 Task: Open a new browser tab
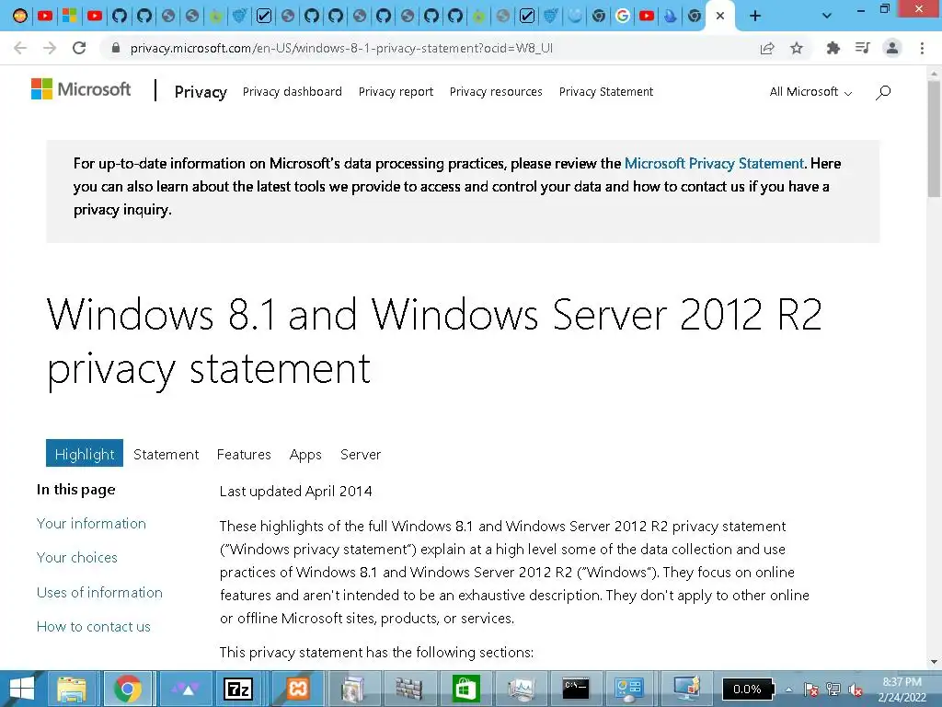click(x=755, y=16)
